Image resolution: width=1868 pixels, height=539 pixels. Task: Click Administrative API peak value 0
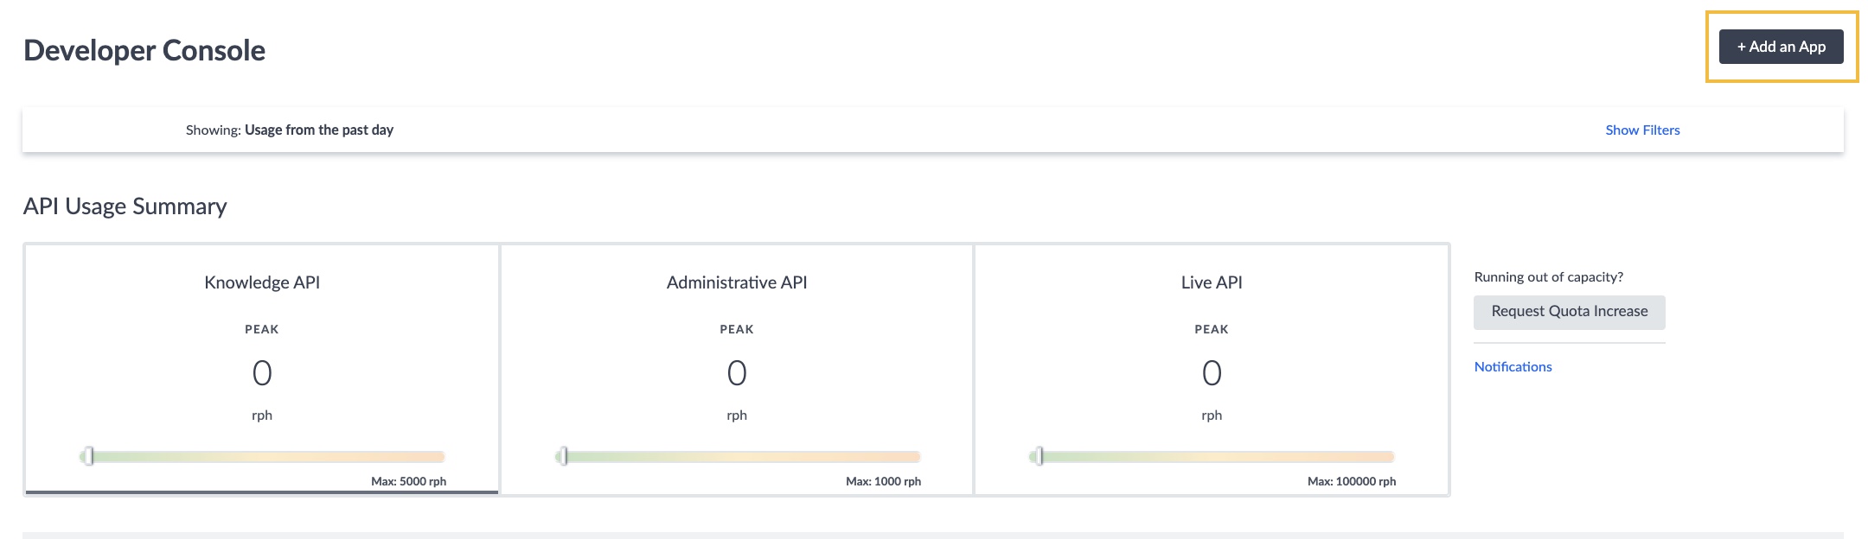click(x=737, y=373)
